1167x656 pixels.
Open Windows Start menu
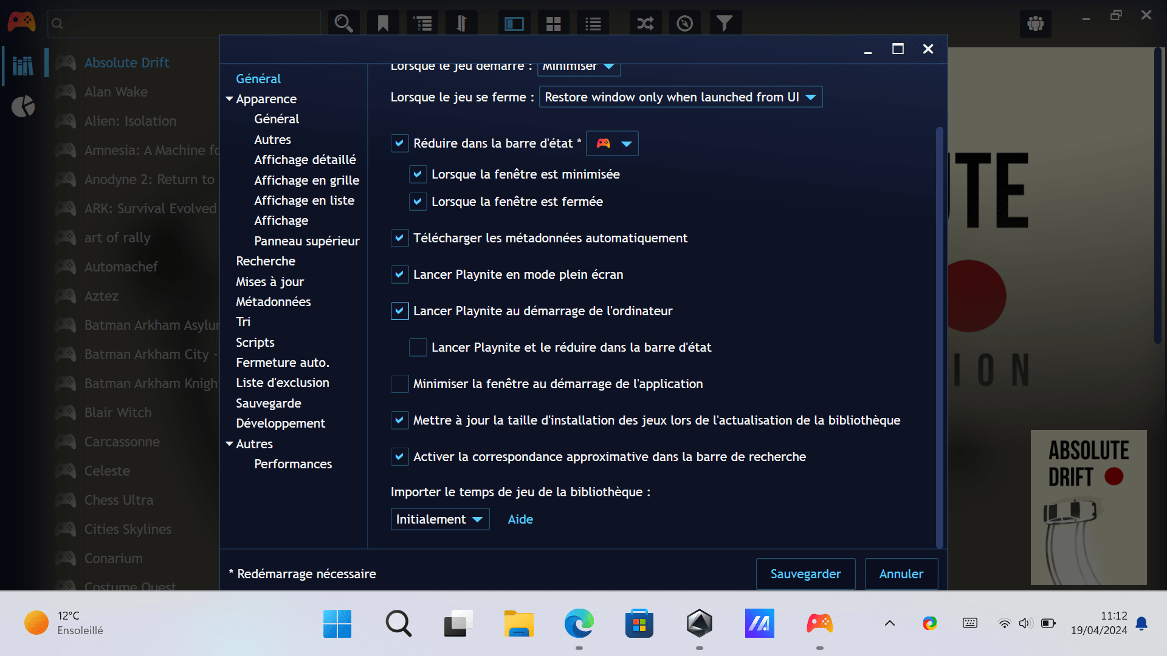point(337,623)
